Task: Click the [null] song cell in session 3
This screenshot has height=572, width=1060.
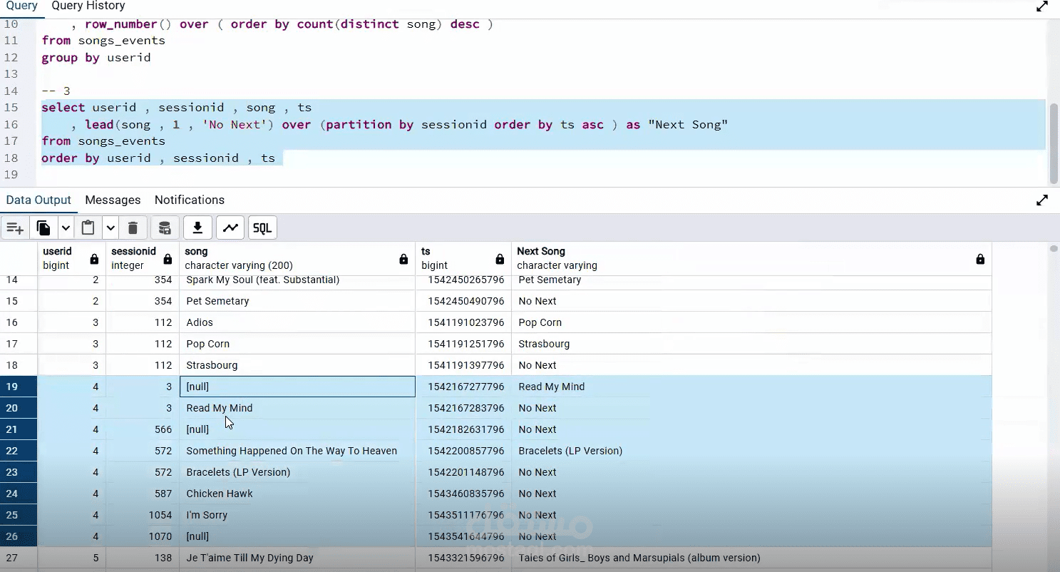Action: (x=297, y=387)
